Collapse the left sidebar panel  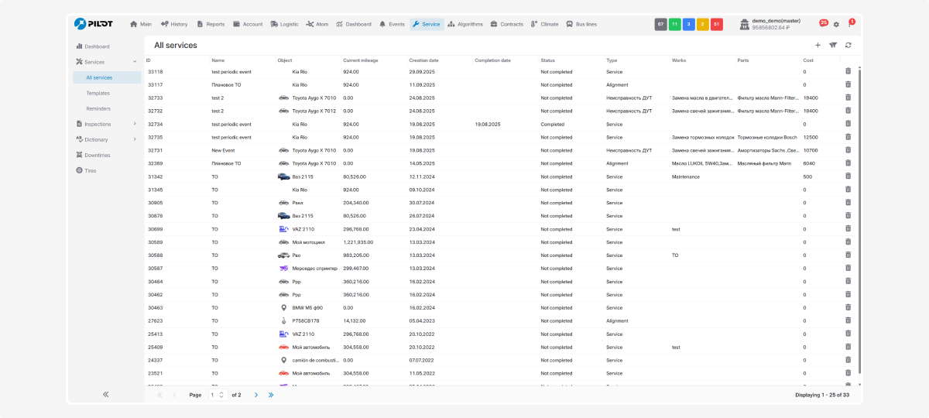106,395
